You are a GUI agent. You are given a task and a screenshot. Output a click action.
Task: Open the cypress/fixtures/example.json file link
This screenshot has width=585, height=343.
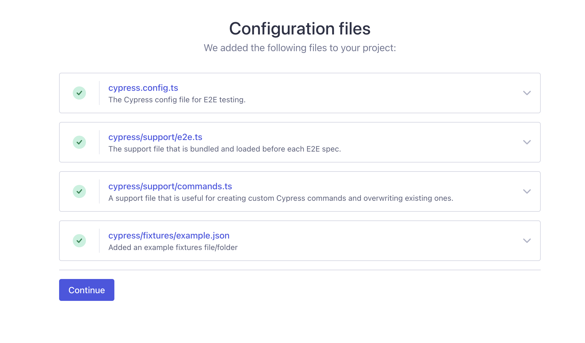tap(169, 236)
